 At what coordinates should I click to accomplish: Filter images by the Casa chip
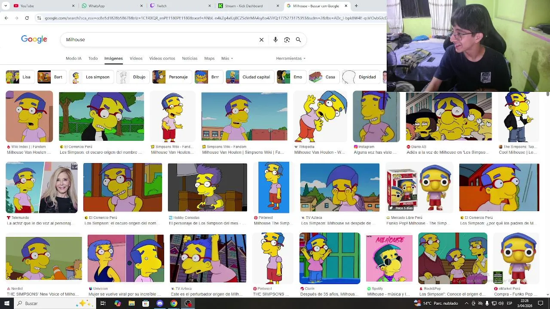coord(324,77)
